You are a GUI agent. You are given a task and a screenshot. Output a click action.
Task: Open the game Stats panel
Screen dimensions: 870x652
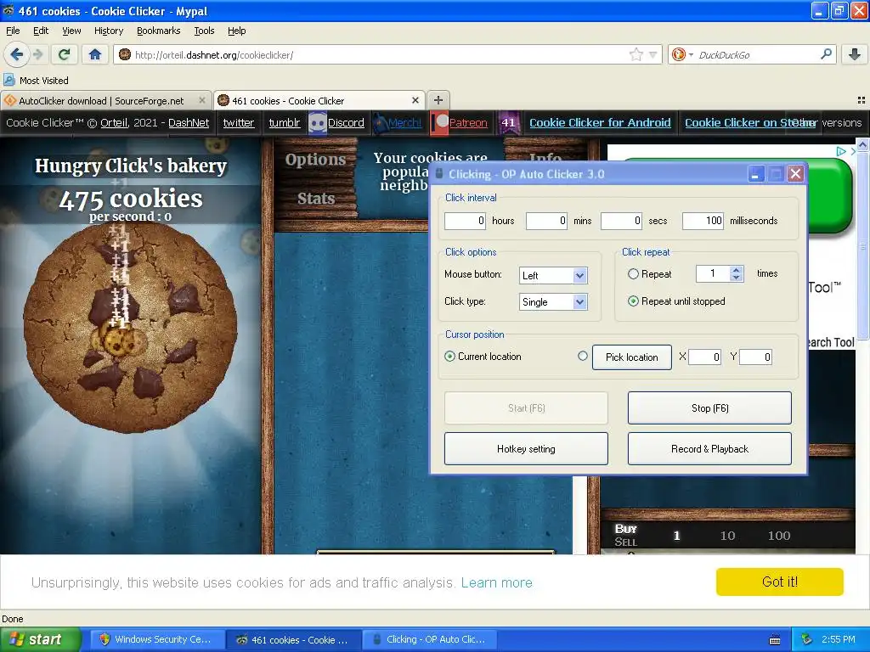click(x=316, y=198)
